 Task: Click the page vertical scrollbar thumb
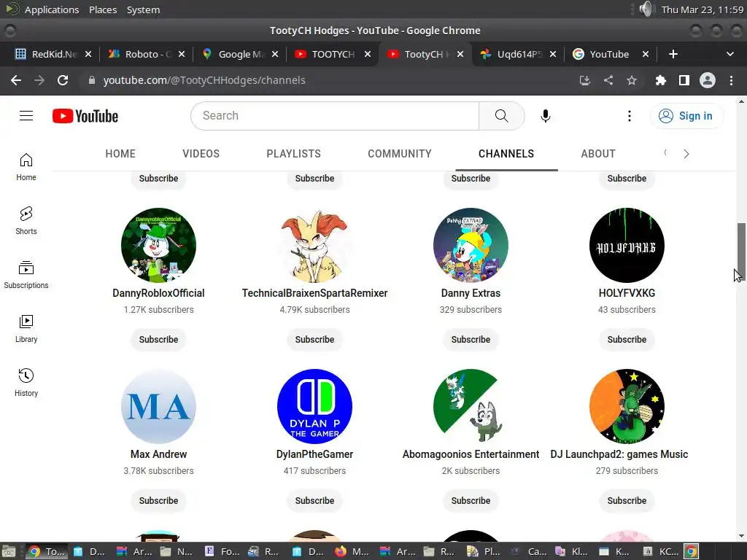click(741, 251)
